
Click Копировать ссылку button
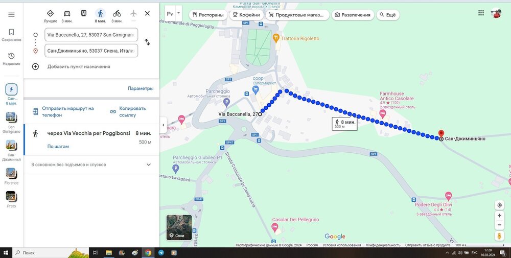(x=128, y=112)
